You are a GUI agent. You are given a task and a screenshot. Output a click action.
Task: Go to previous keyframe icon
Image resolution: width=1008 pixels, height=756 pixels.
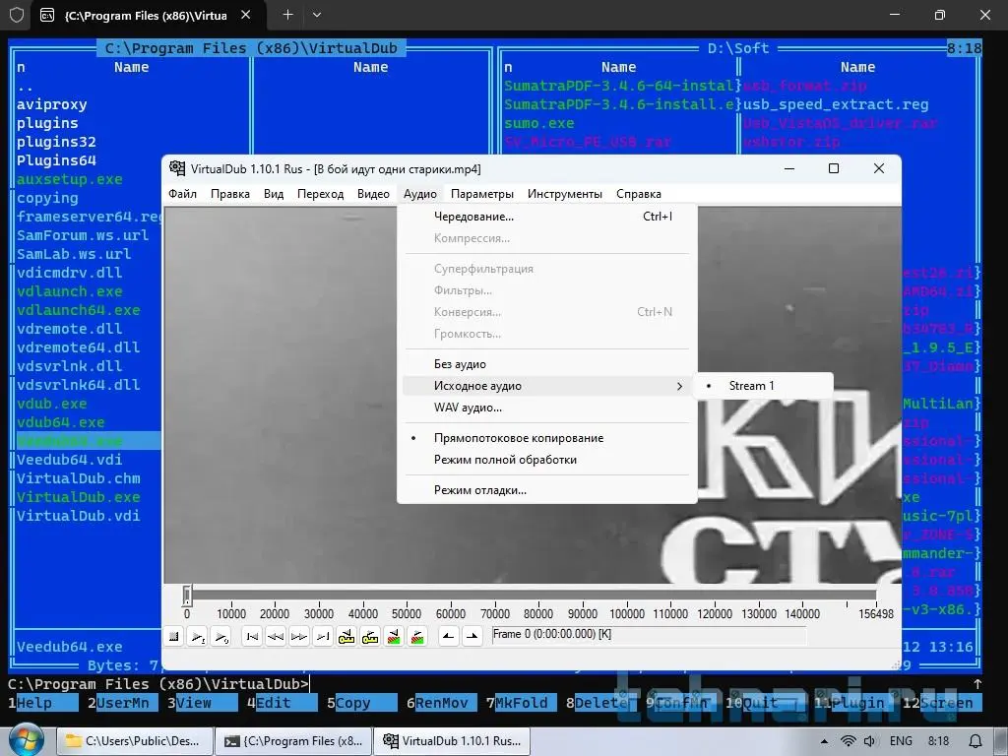[x=346, y=637]
